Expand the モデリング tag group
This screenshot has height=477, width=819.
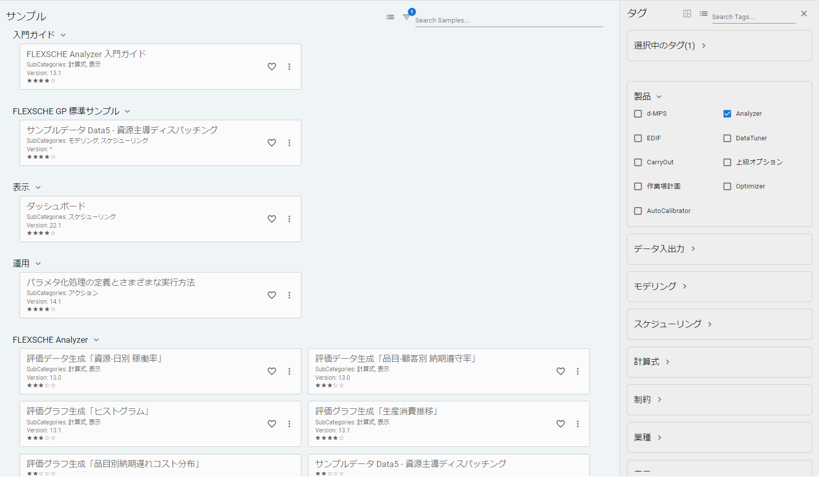(x=685, y=286)
